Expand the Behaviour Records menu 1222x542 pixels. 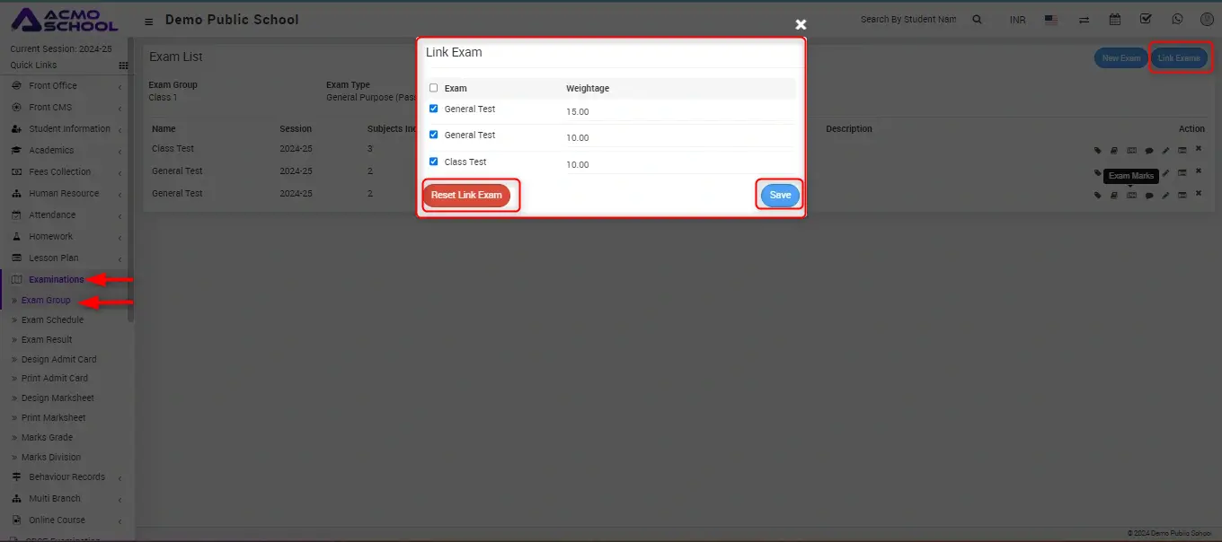66,477
